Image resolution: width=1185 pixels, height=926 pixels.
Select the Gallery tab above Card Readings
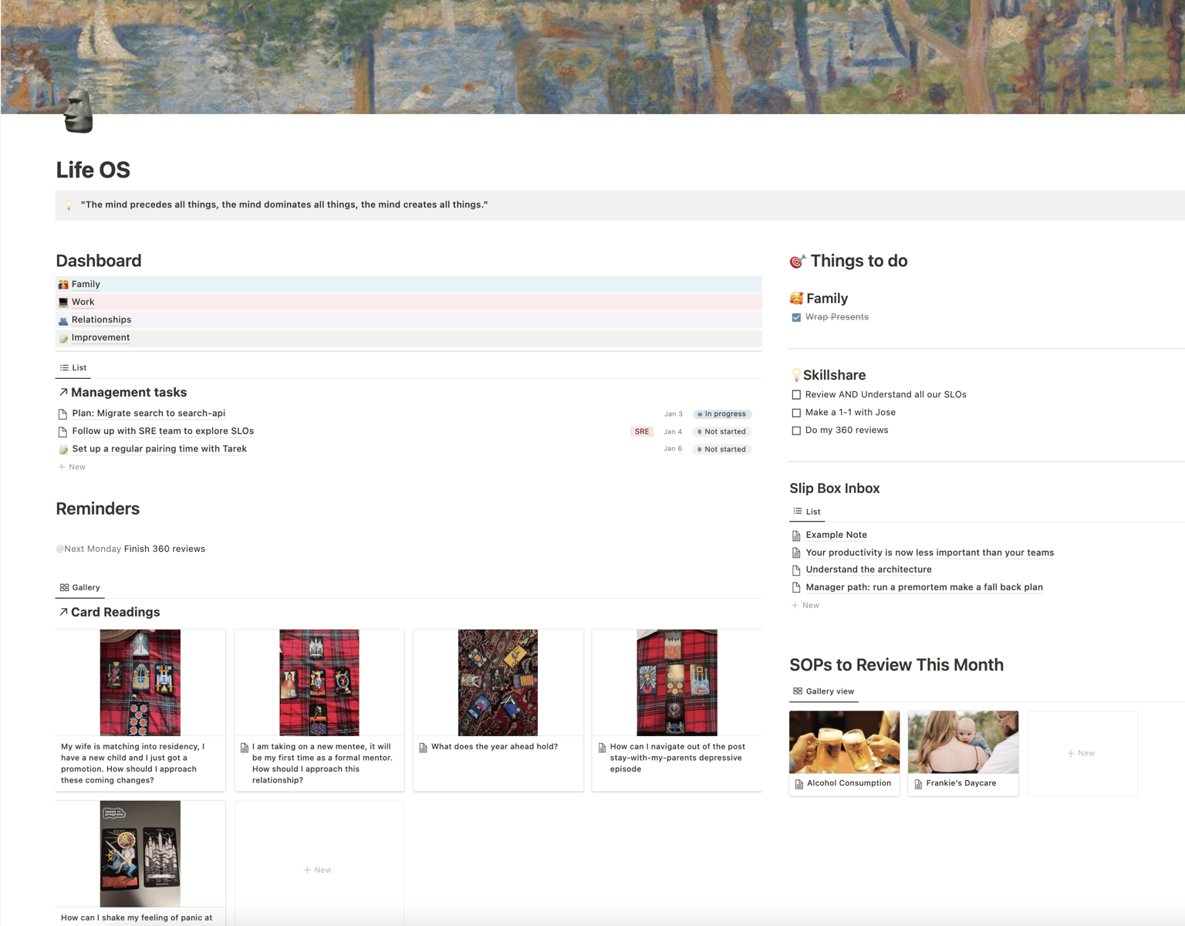(80, 588)
